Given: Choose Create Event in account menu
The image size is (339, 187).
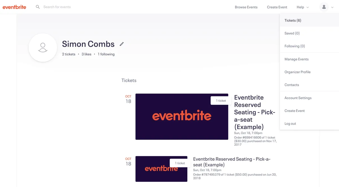Looking at the screenshot, I should click(x=309, y=111).
